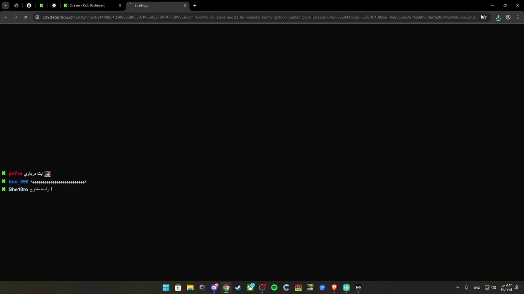Close the Loading tab
524x294 pixels.
185,5
